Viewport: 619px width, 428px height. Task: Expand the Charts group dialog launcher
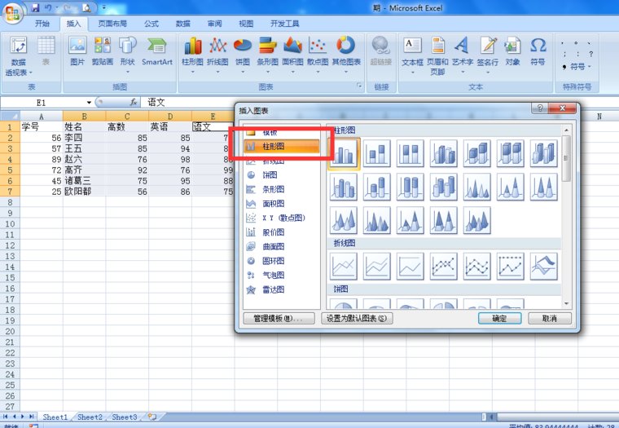(x=359, y=86)
